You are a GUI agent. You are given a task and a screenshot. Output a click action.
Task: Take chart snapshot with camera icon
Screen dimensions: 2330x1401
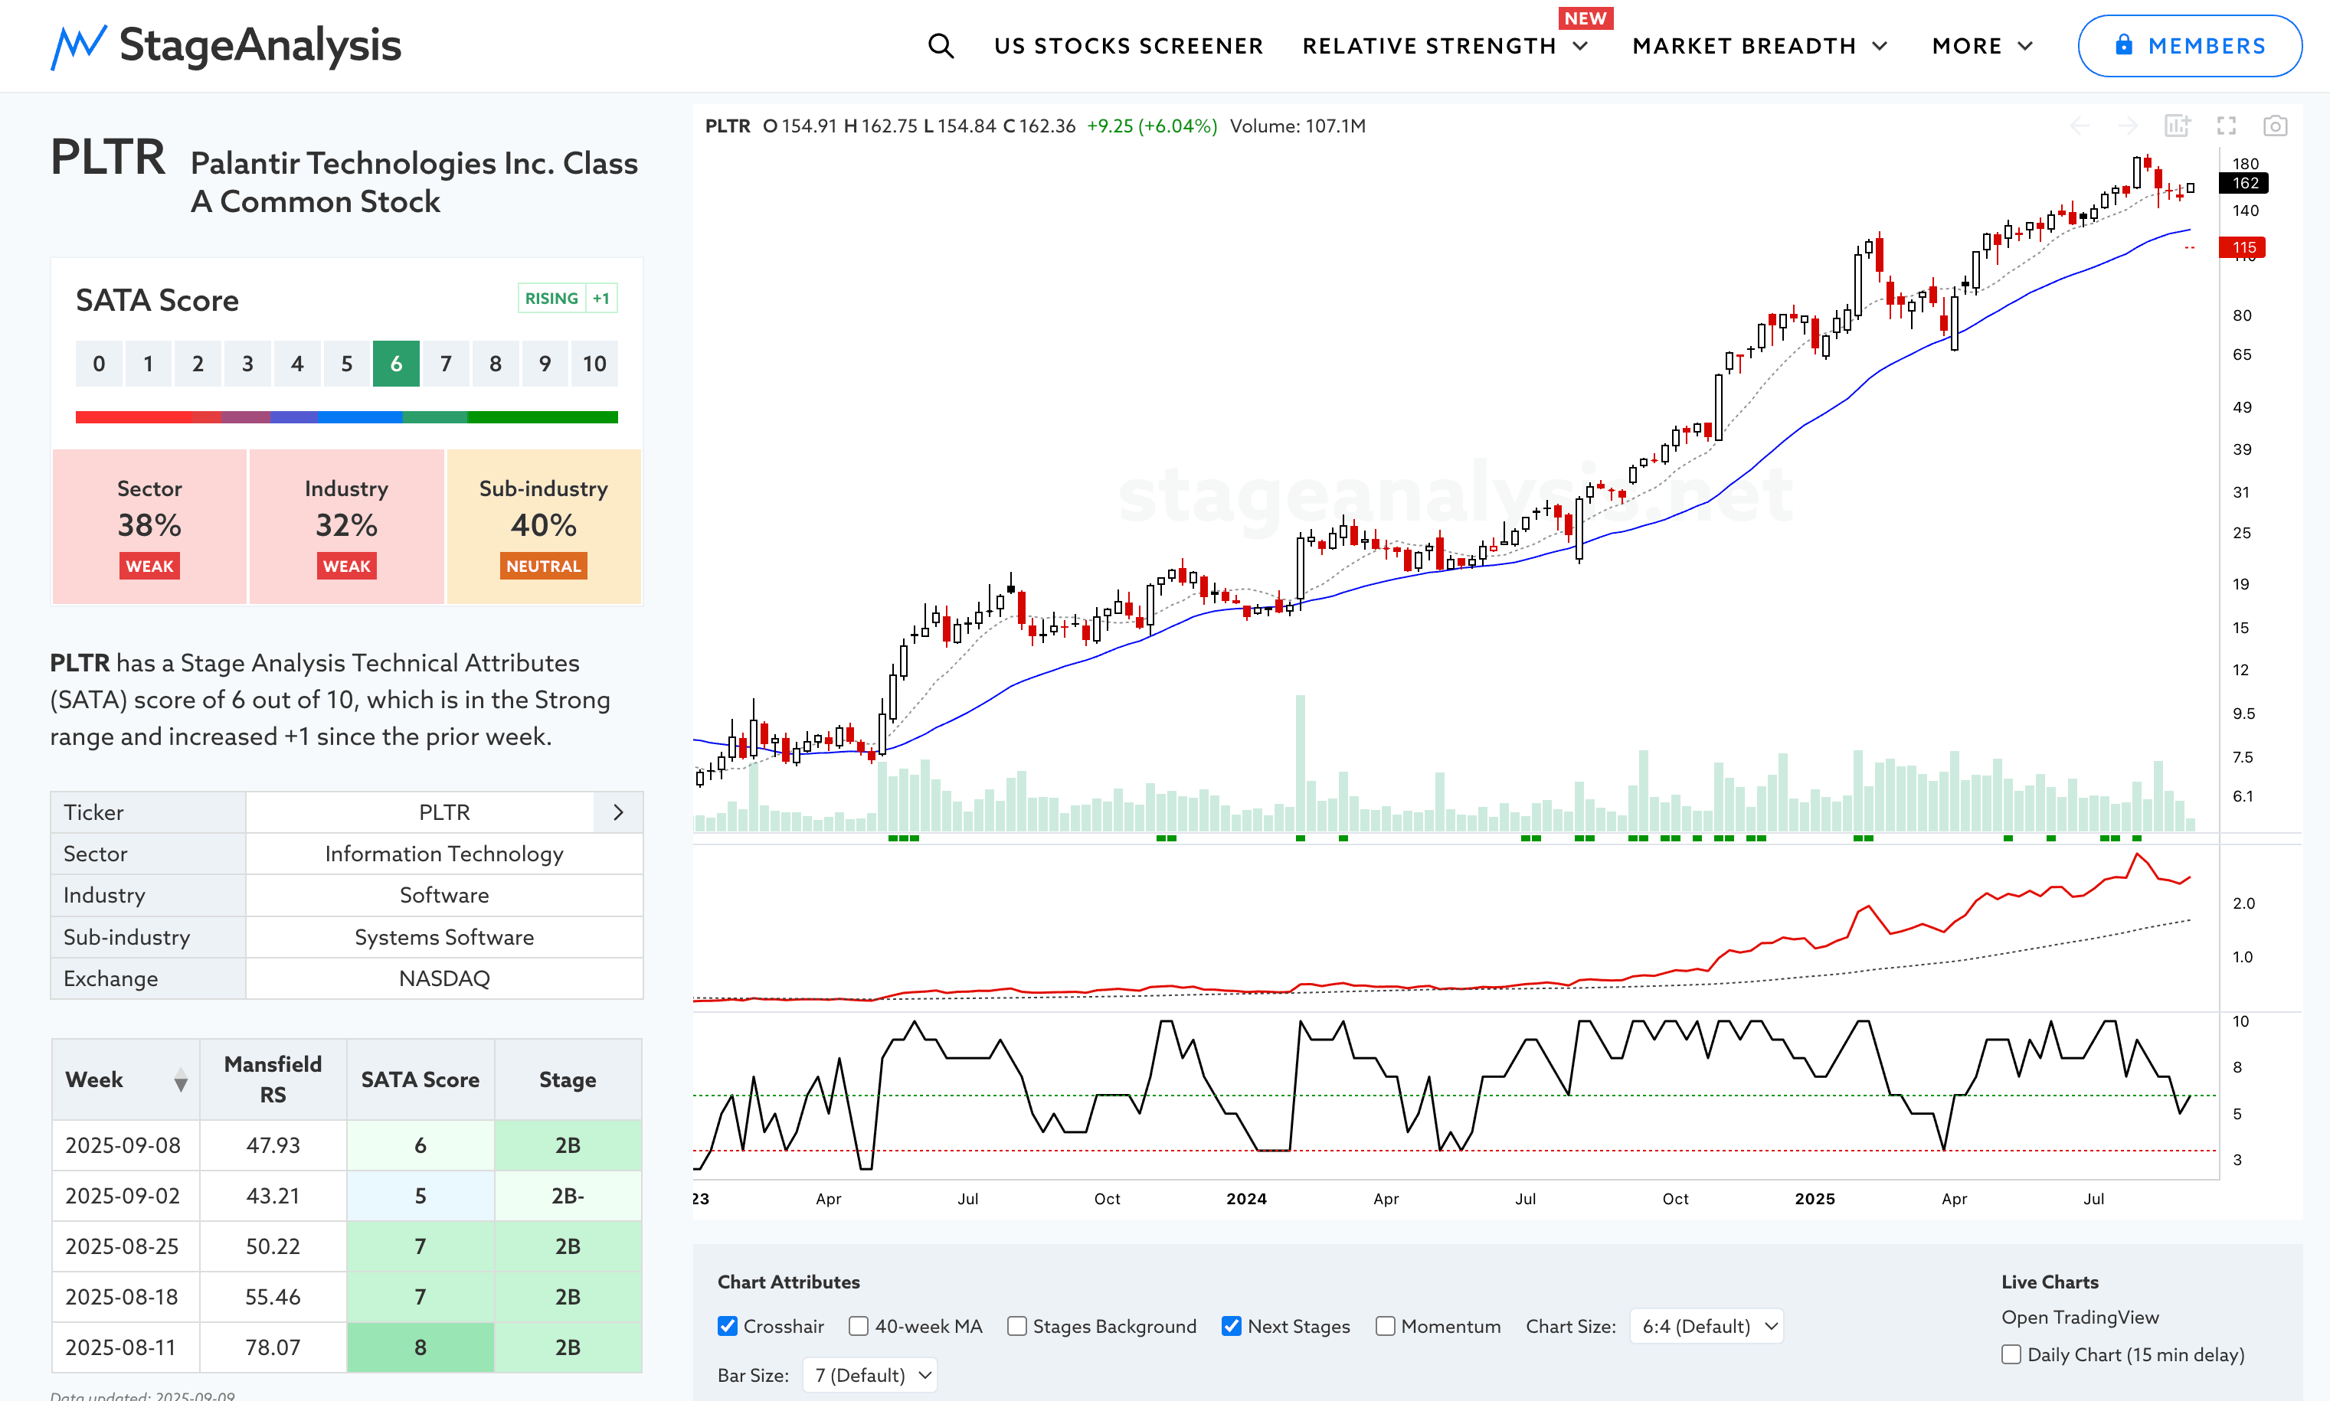[x=2275, y=126]
